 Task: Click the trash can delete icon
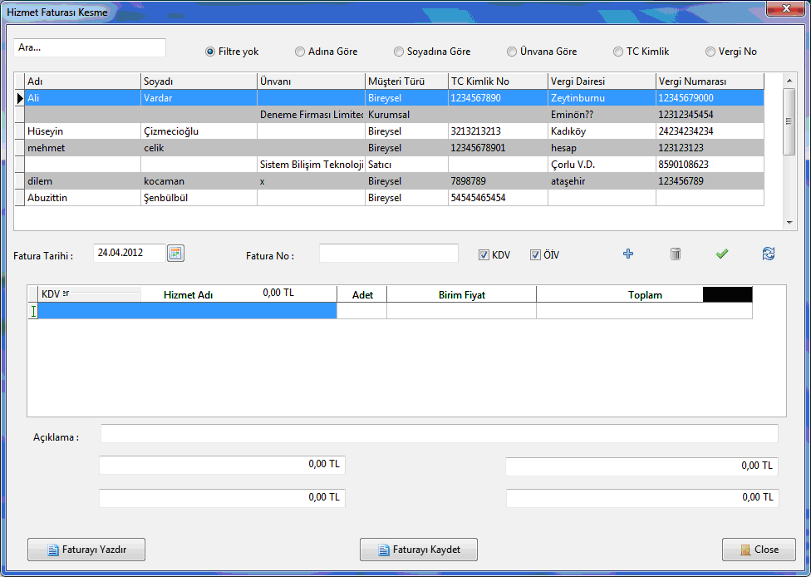pos(675,254)
